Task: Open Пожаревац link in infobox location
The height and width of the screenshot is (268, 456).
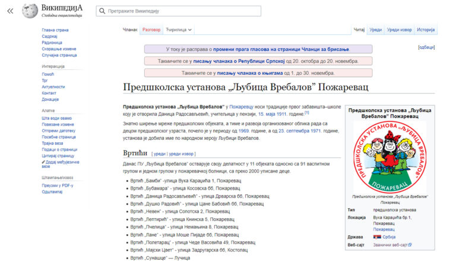Action: pyautogui.click(x=384, y=229)
